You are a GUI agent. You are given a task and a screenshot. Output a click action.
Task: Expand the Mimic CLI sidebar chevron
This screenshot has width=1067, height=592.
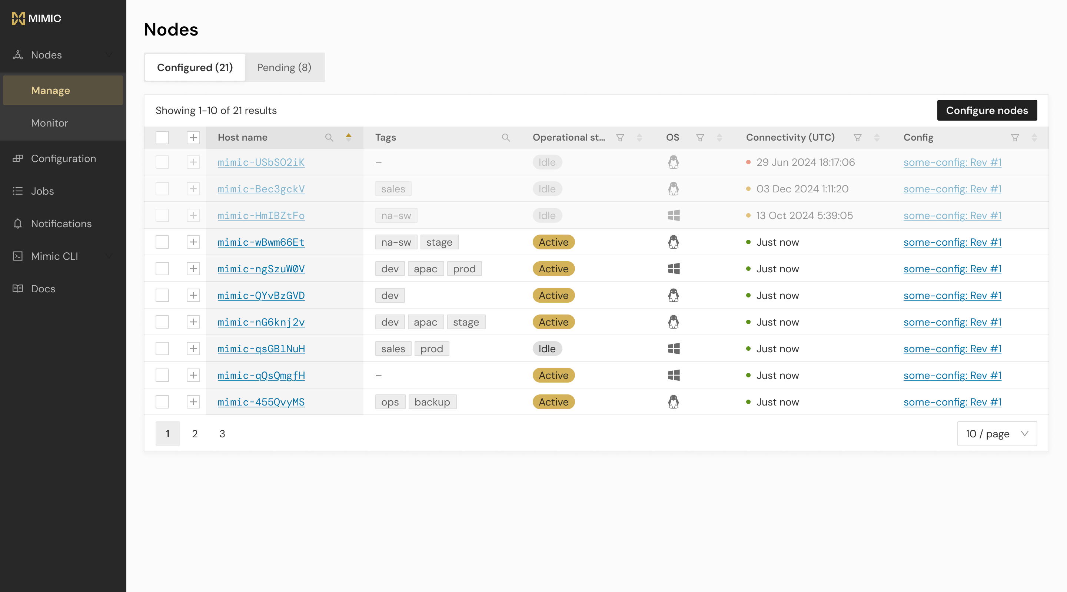(109, 256)
